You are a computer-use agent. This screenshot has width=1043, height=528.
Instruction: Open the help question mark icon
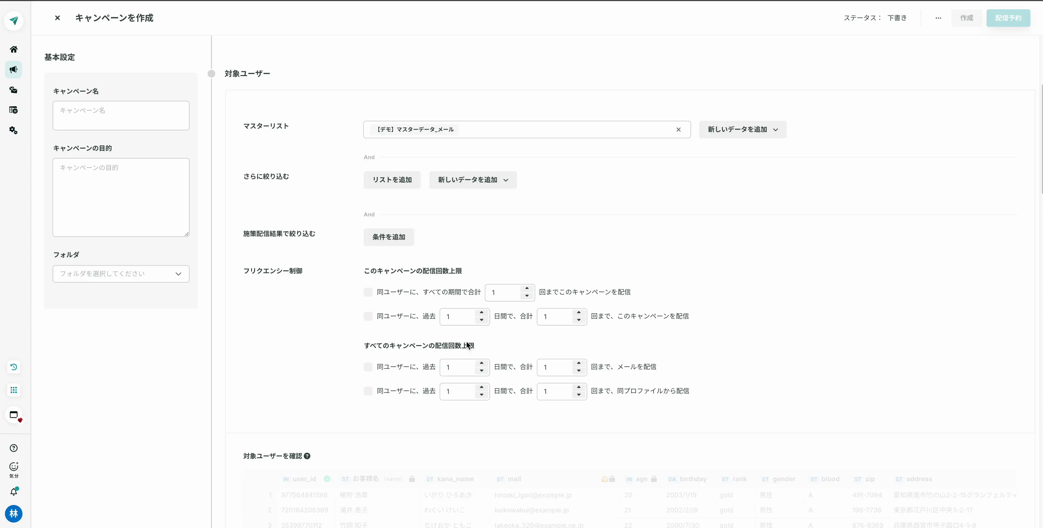click(13, 448)
